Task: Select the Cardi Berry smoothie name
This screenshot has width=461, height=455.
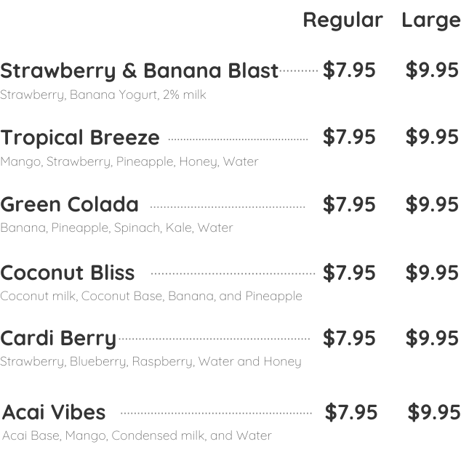Action: (x=58, y=338)
